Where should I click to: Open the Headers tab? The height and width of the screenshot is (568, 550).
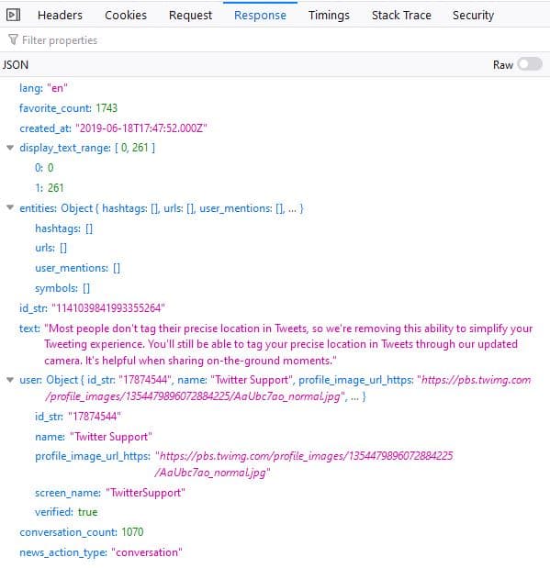pyautogui.click(x=60, y=16)
